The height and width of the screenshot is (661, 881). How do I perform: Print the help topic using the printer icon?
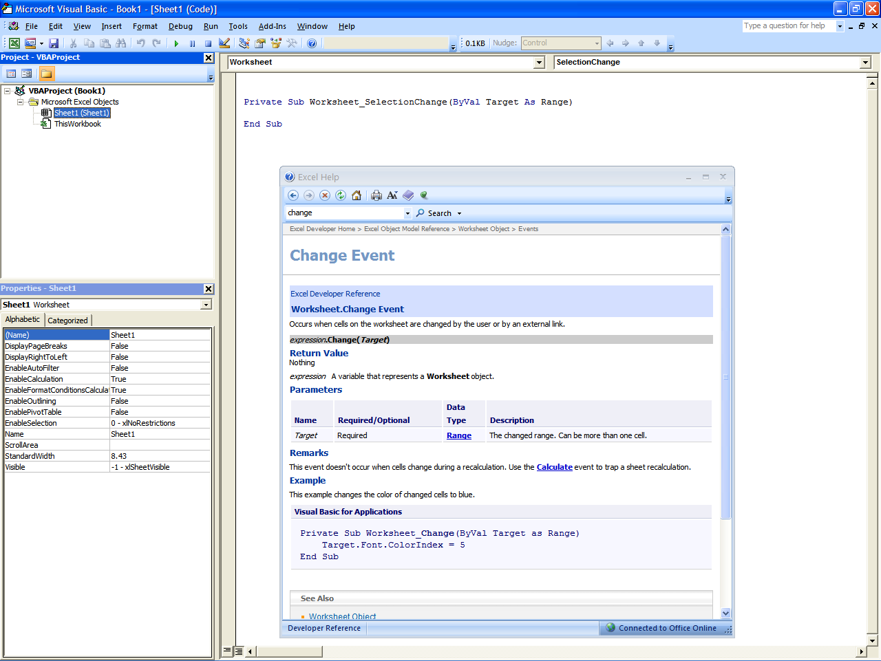click(376, 195)
